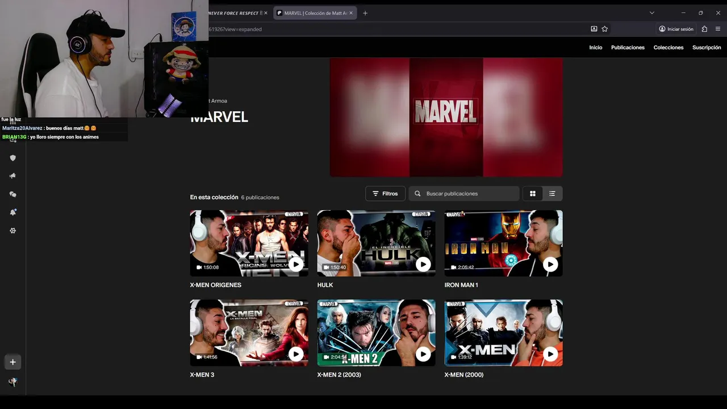Play the X-MEN 3 video

coord(296,354)
